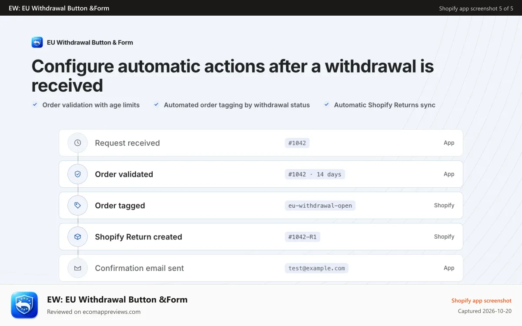
Task: Click the 'EU Withdrawal Button & Form' brand name
Action: tap(90, 42)
